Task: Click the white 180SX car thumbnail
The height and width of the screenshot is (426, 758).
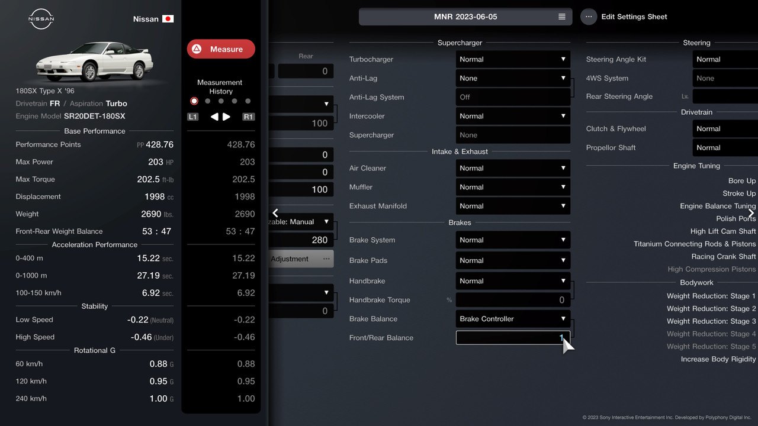Action: [94, 61]
